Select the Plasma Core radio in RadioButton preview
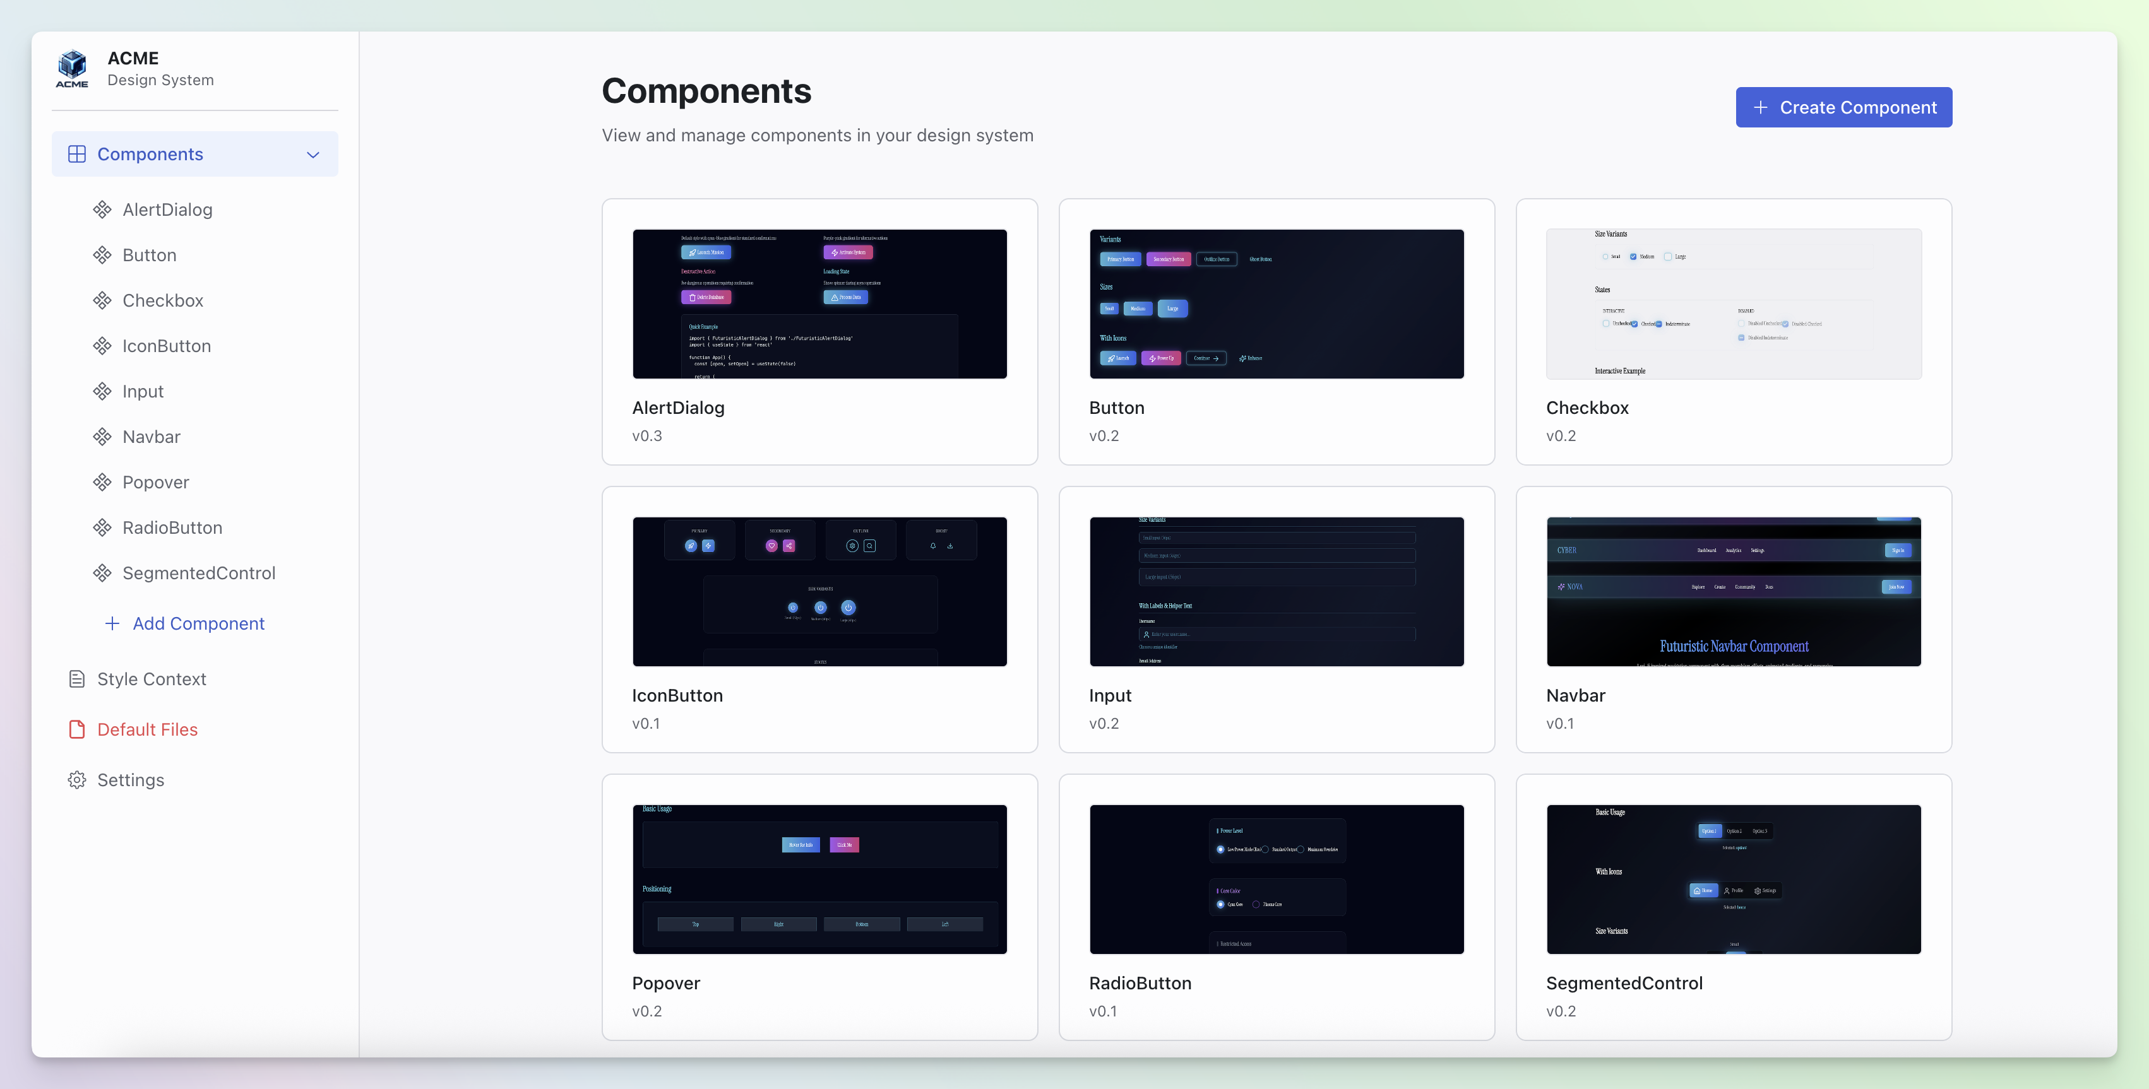This screenshot has height=1089, width=2149. tap(1256, 905)
